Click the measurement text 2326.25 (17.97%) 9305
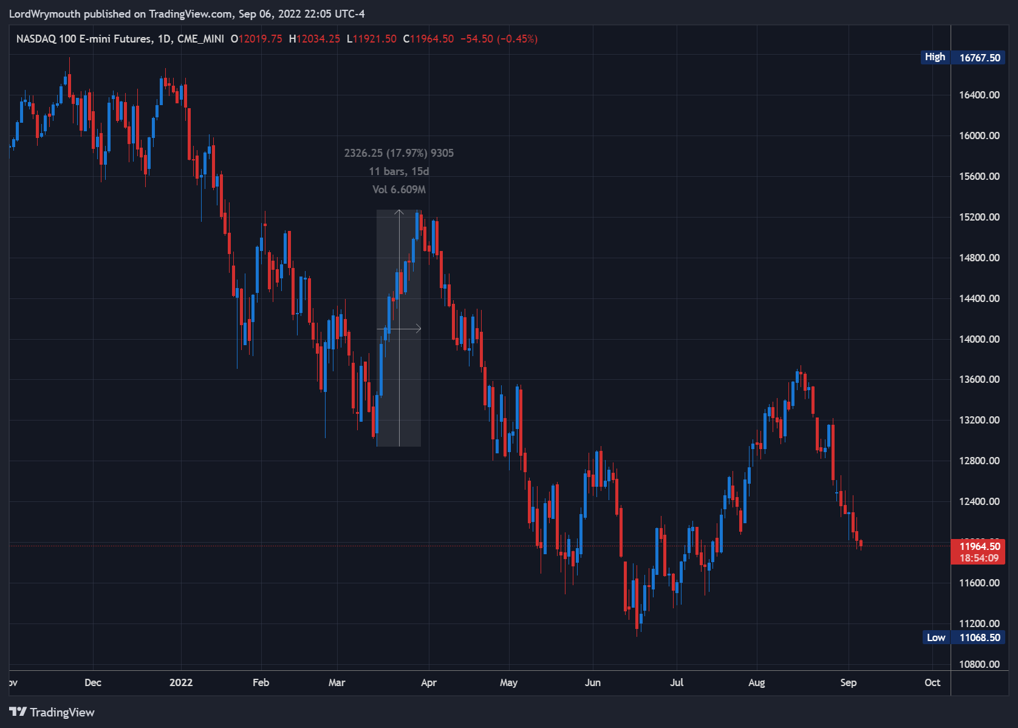 [x=399, y=153]
